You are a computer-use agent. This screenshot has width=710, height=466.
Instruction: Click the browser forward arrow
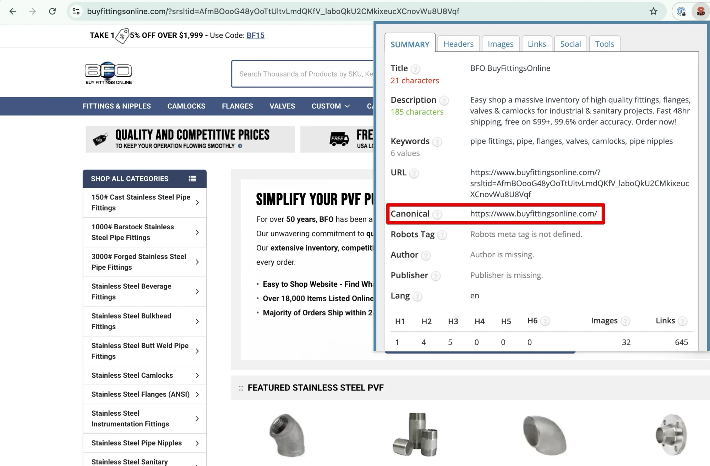pyautogui.click(x=32, y=11)
